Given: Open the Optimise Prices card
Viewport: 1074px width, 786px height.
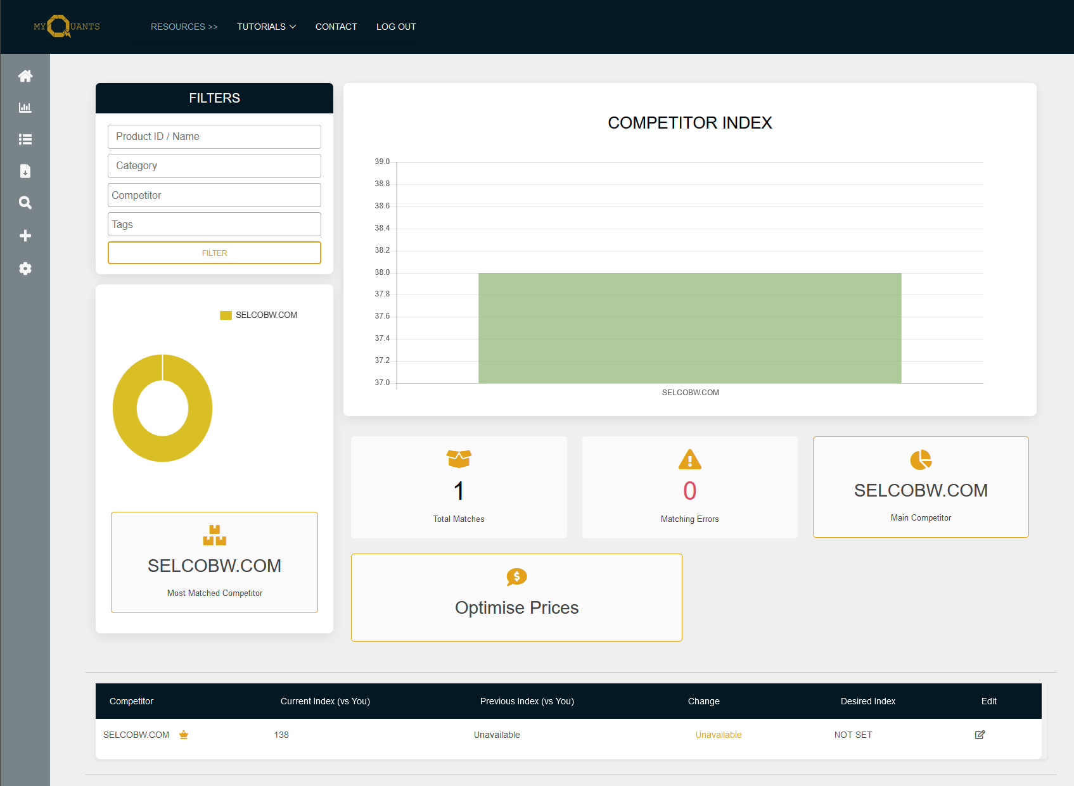Looking at the screenshot, I should point(516,597).
